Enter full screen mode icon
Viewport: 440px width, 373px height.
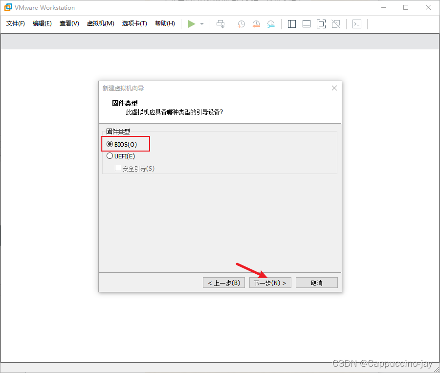(x=321, y=24)
